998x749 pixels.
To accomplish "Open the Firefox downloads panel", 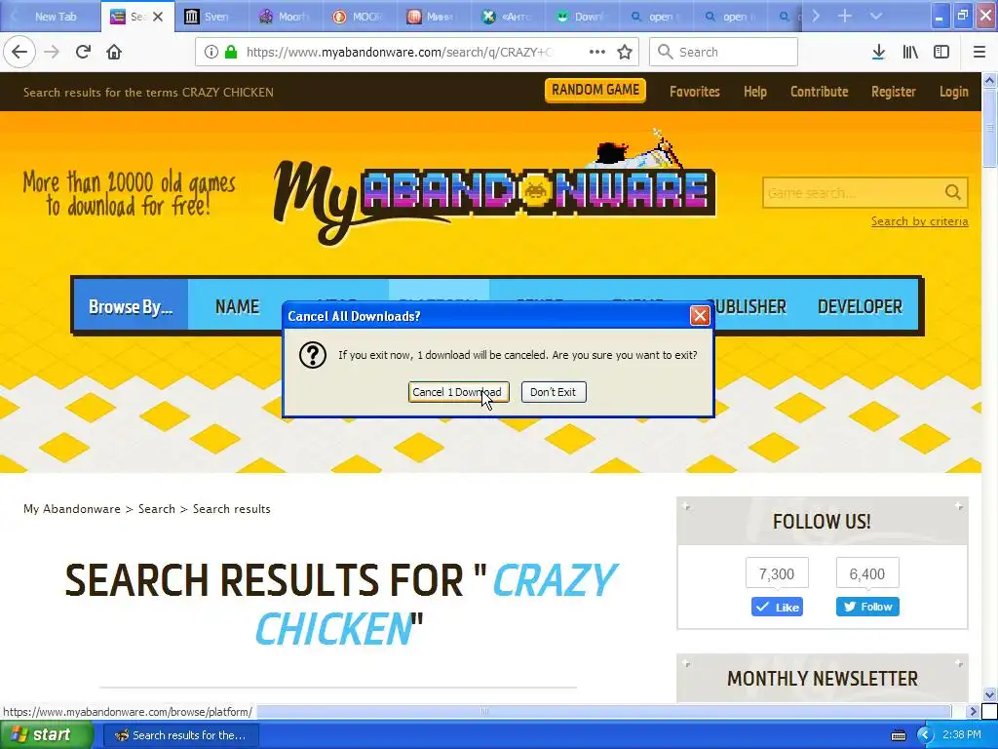I will coord(878,53).
